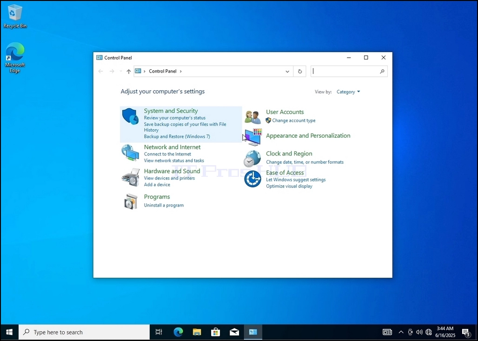Open the Network and Internet globe icon

click(x=130, y=153)
